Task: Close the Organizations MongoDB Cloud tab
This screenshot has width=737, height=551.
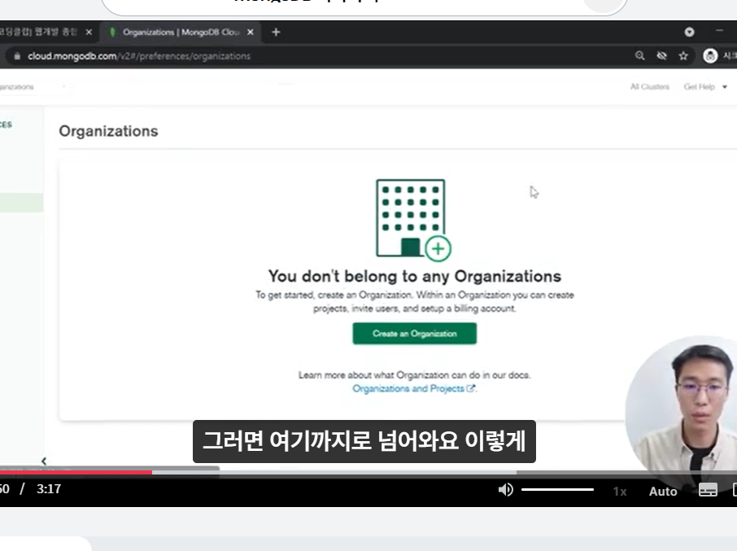Action: tap(251, 32)
